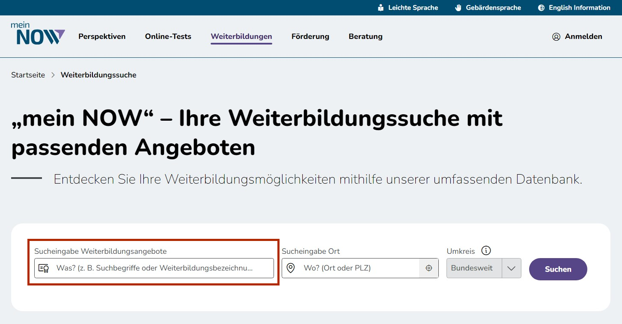Open the Bundesweit radius combo box
The image size is (622, 324).
[484, 268]
